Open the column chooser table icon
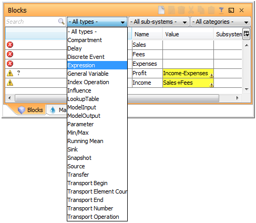Viewport: 256px width, 223px height. pyautogui.click(x=246, y=34)
